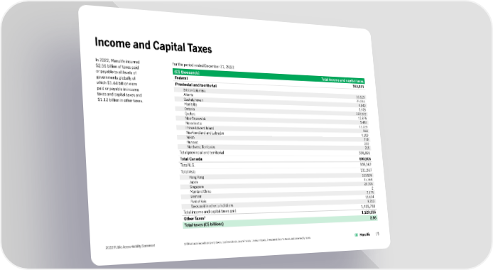
Task: Select the Total Canada row
Action: tap(275, 159)
